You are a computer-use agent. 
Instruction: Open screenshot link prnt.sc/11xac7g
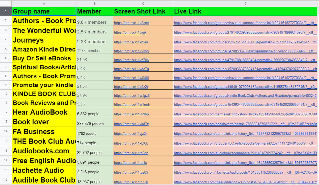[131, 69]
